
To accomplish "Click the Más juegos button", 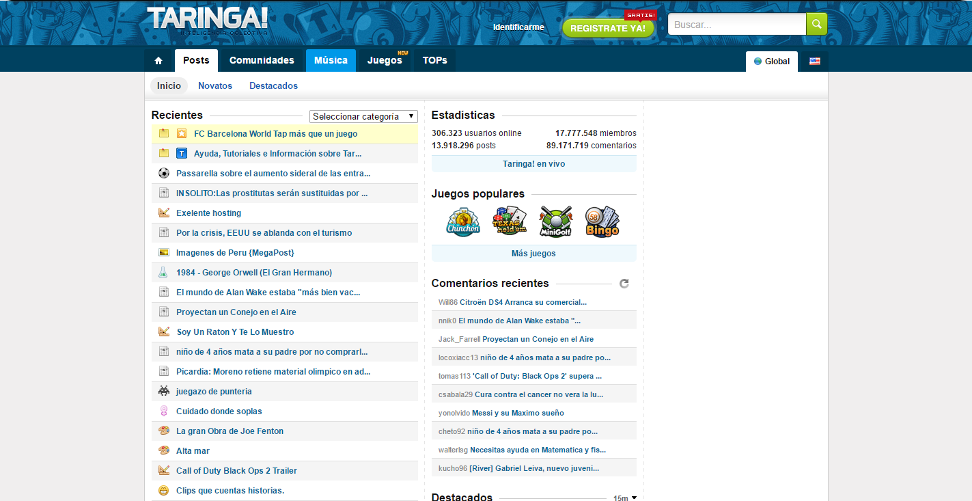I will tap(534, 254).
